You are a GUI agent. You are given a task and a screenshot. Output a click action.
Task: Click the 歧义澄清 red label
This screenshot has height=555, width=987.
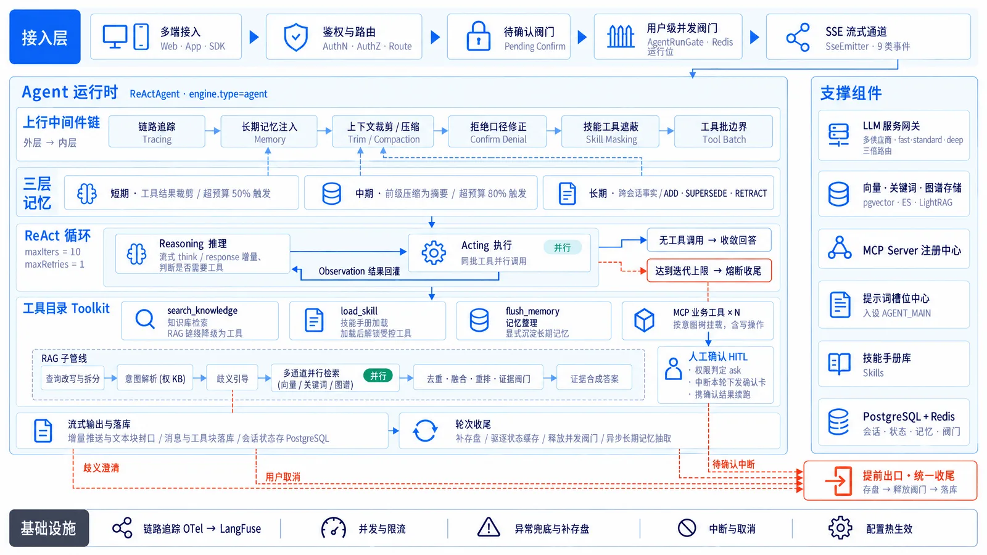(x=101, y=468)
